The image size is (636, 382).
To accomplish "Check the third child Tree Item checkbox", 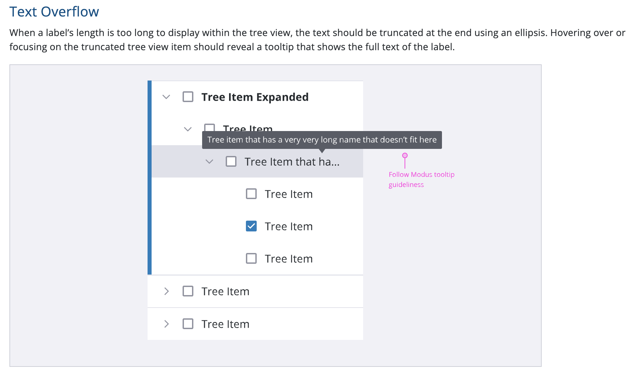I will [251, 258].
